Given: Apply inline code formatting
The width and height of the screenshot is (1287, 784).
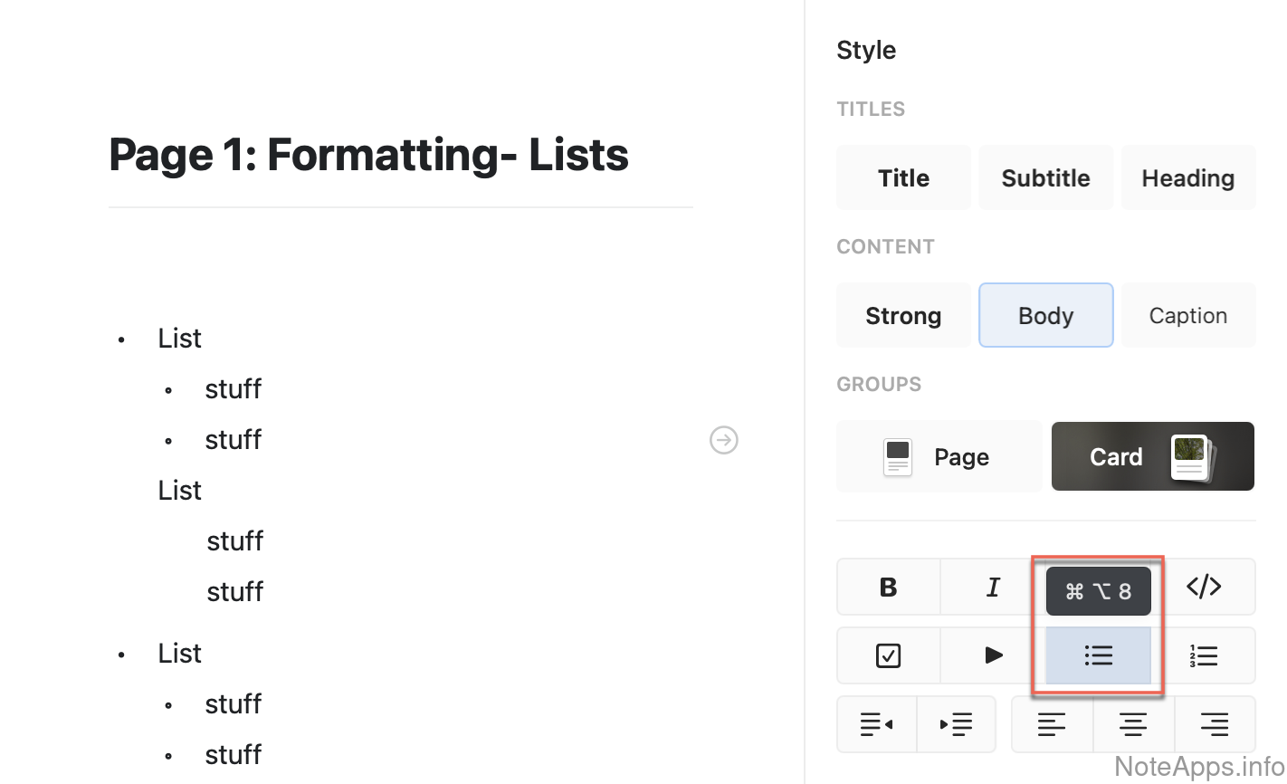Looking at the screenshot, I should click(1204, 588).
